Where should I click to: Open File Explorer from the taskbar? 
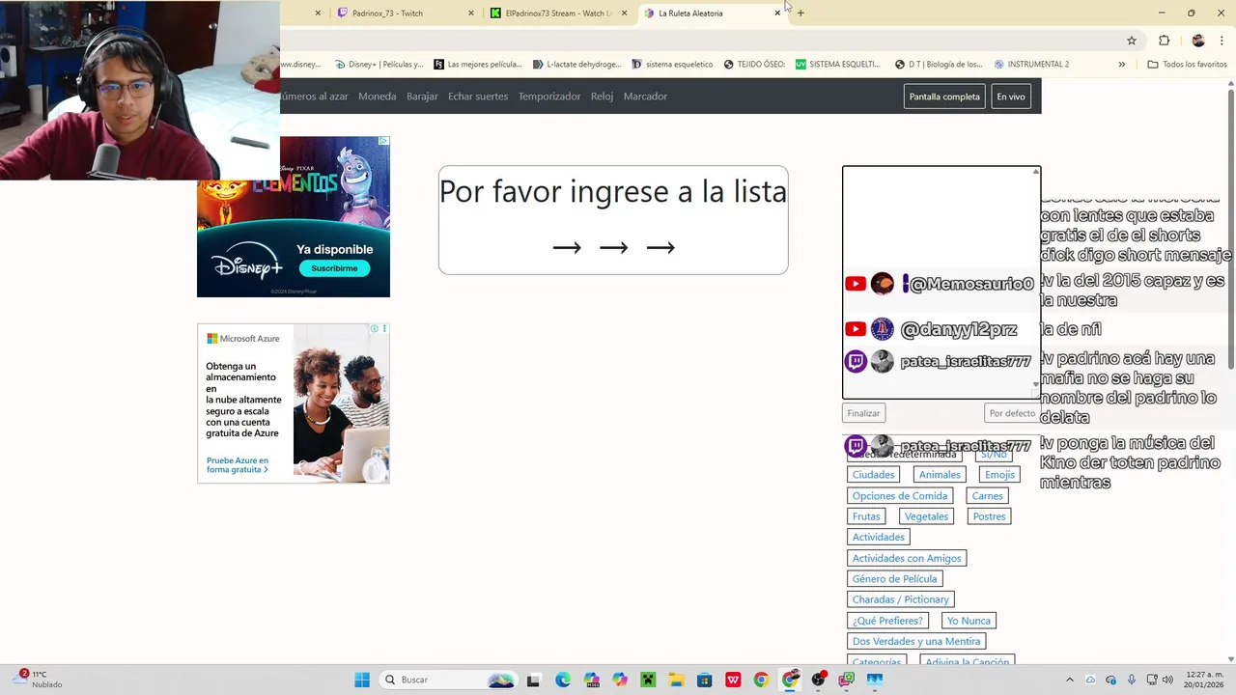point(676,680)
